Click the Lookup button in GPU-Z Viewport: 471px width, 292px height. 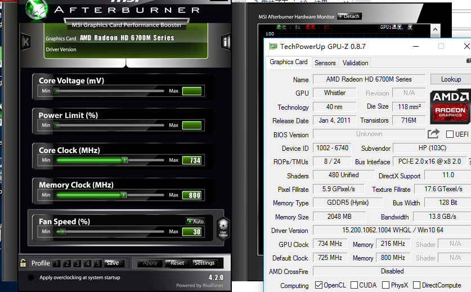click(451, 79)
